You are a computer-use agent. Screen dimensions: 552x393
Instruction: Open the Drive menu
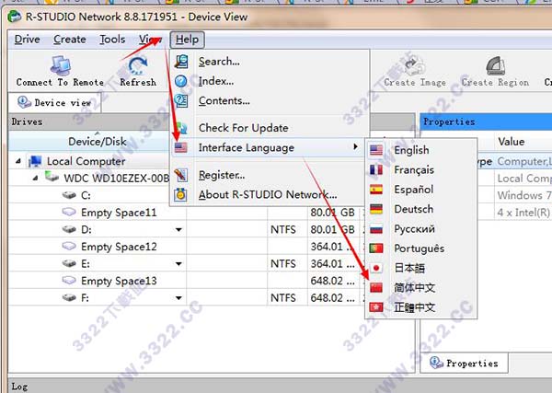tap(27, 39)
